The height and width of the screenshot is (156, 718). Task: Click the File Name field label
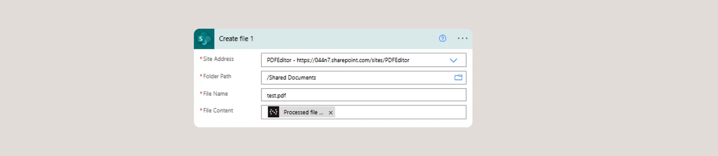pyautogui.click(x=215, y=94)
